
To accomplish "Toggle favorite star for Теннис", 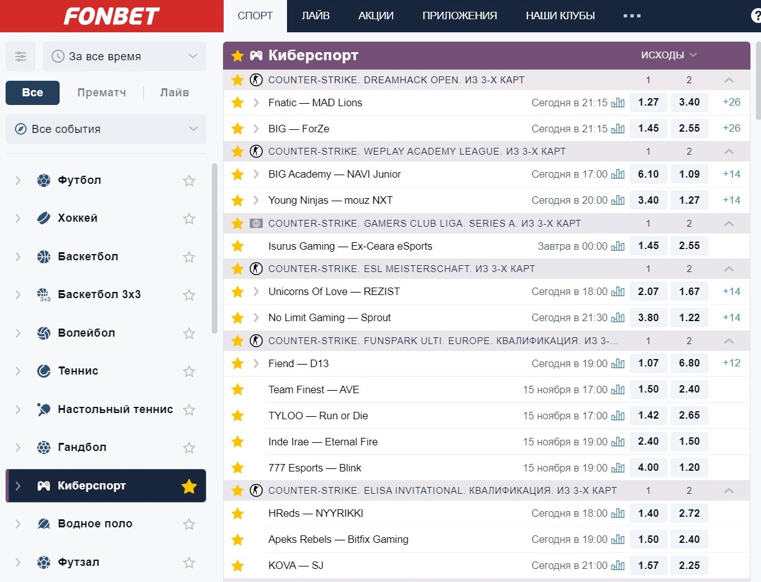I will click(189, 371).
